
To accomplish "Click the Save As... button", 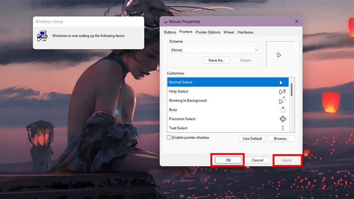I will point(216,60).
